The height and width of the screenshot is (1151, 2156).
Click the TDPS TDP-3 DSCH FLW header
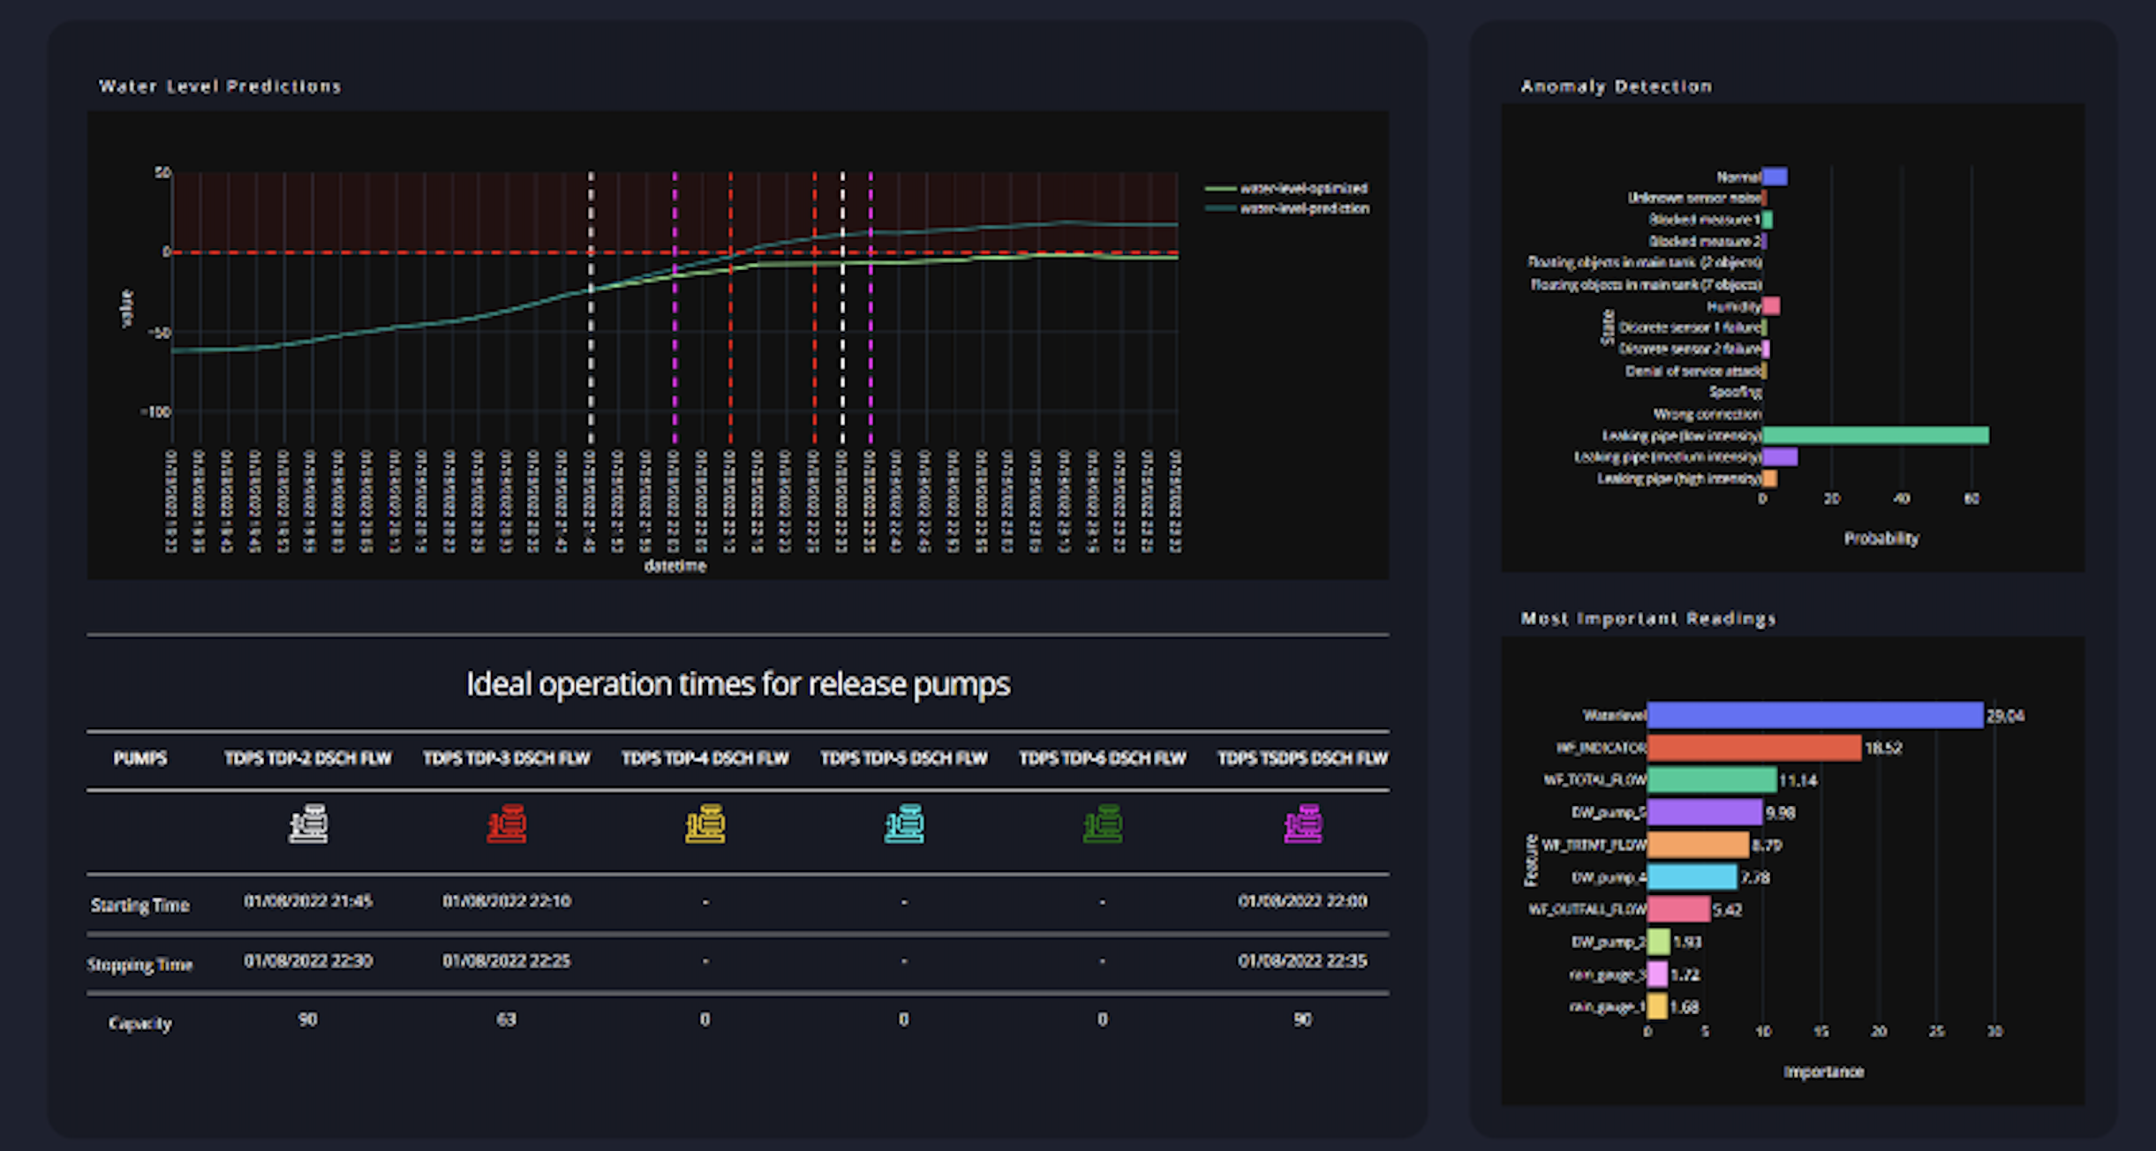click(507, 757)
